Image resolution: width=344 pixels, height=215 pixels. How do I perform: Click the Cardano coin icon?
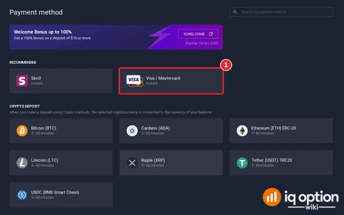132,131
